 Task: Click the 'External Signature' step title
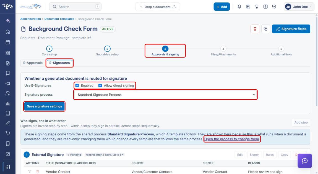[x=48, y=155]
